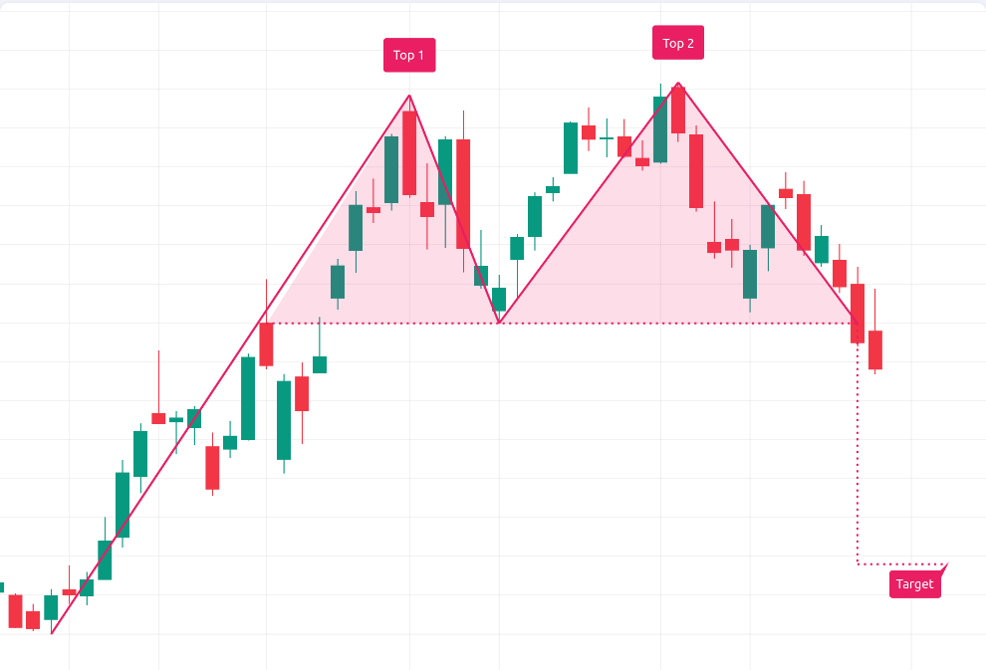This screenshot has height=670, width=986.
Task: Click the large red candle right after Top 2 peak
Action: coord(696,171)
